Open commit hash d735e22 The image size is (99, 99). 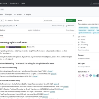pyautogui.click(x=54, y=26)
